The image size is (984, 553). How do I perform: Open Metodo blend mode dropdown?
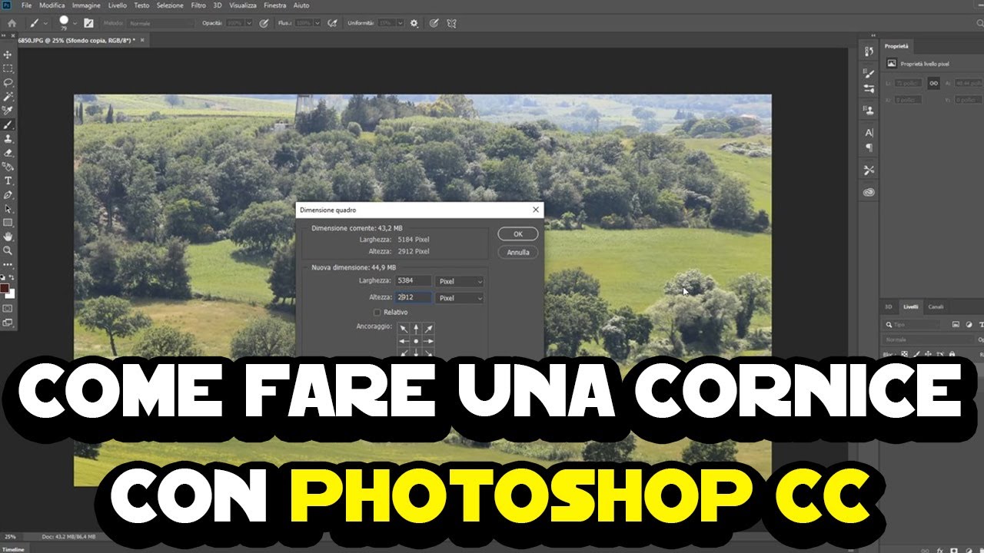tap(161, 23)
